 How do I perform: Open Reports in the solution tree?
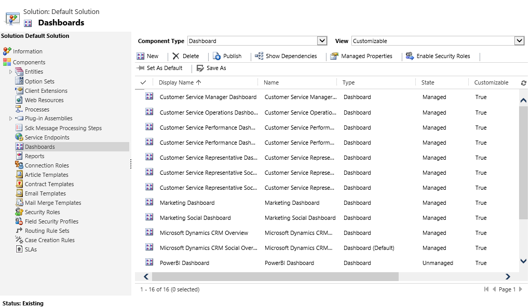[34, 156]
